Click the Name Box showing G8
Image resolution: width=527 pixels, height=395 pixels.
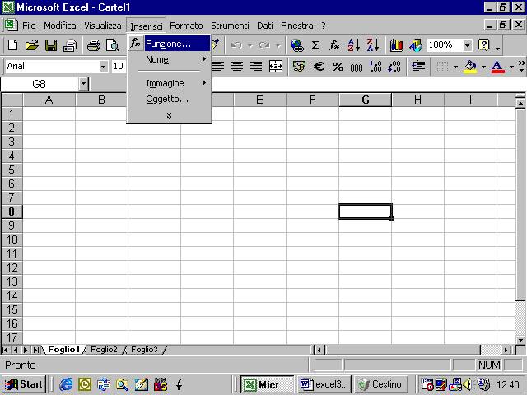pos(40,84)
